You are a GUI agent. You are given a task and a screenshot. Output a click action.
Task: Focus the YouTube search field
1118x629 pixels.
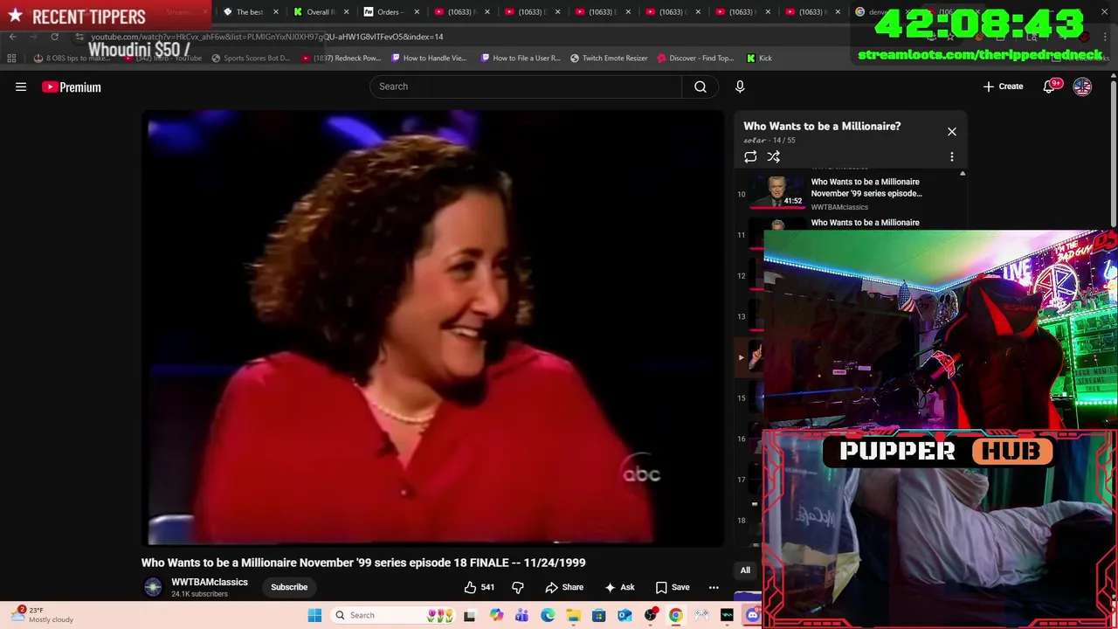[526, 86]
